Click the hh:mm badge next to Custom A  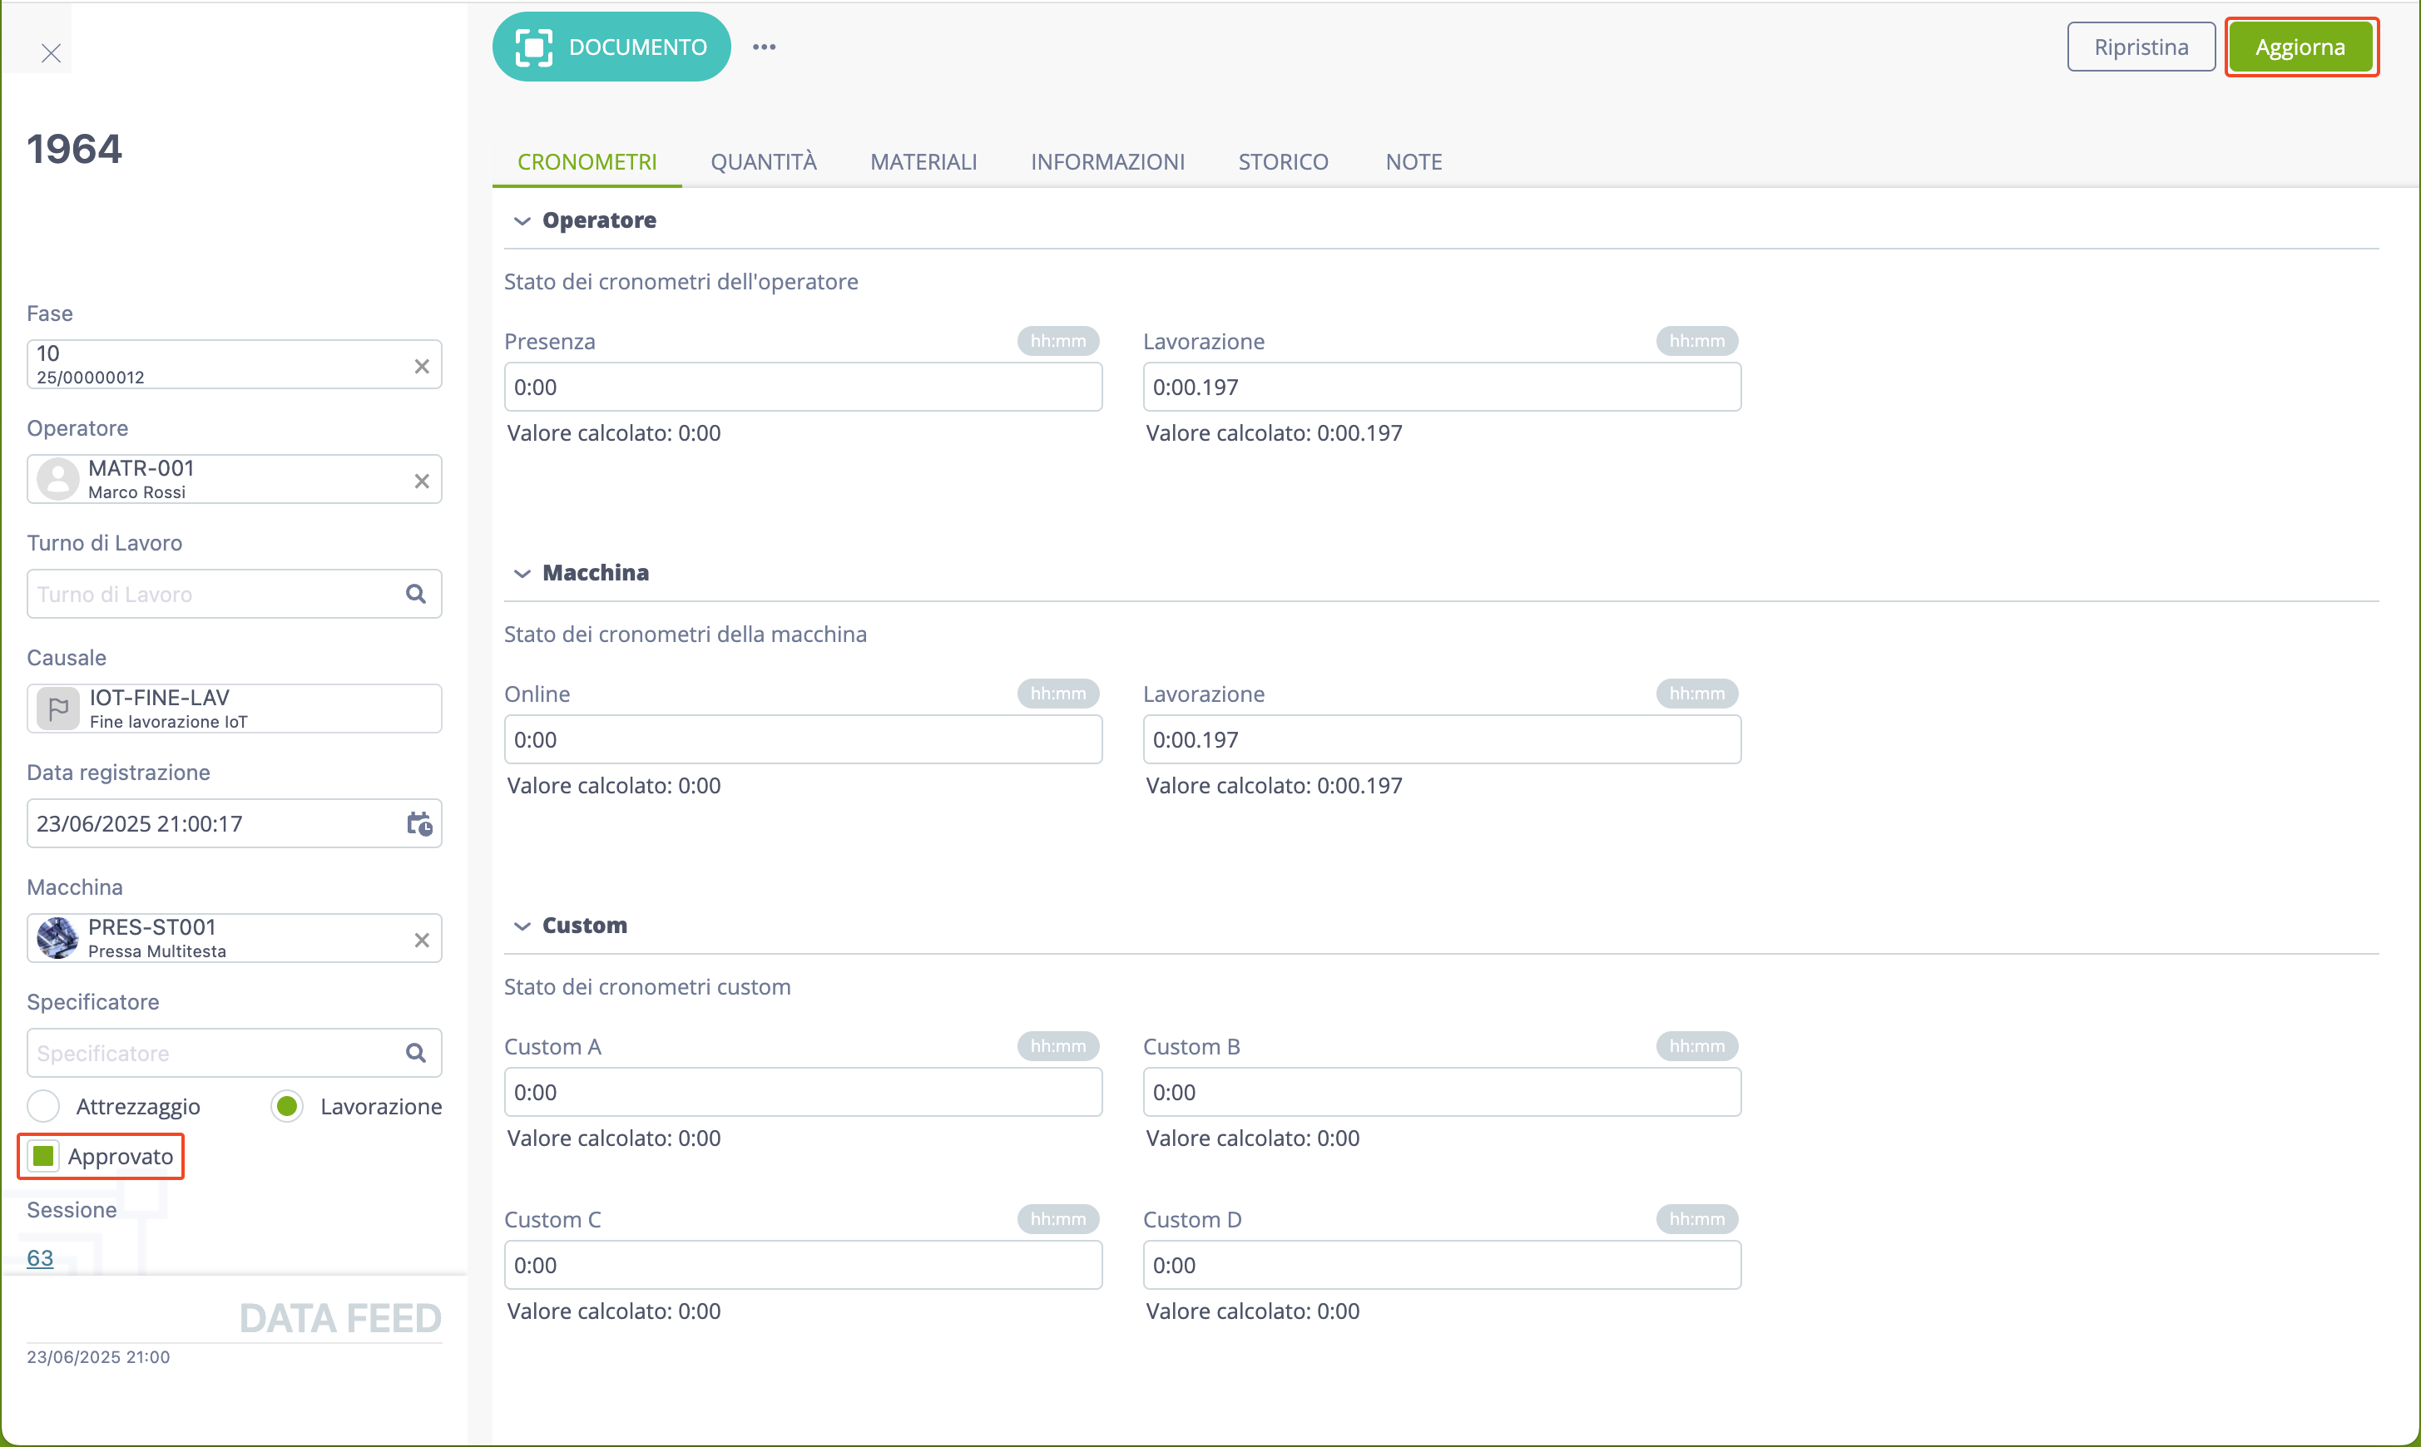[1058, 1046]
